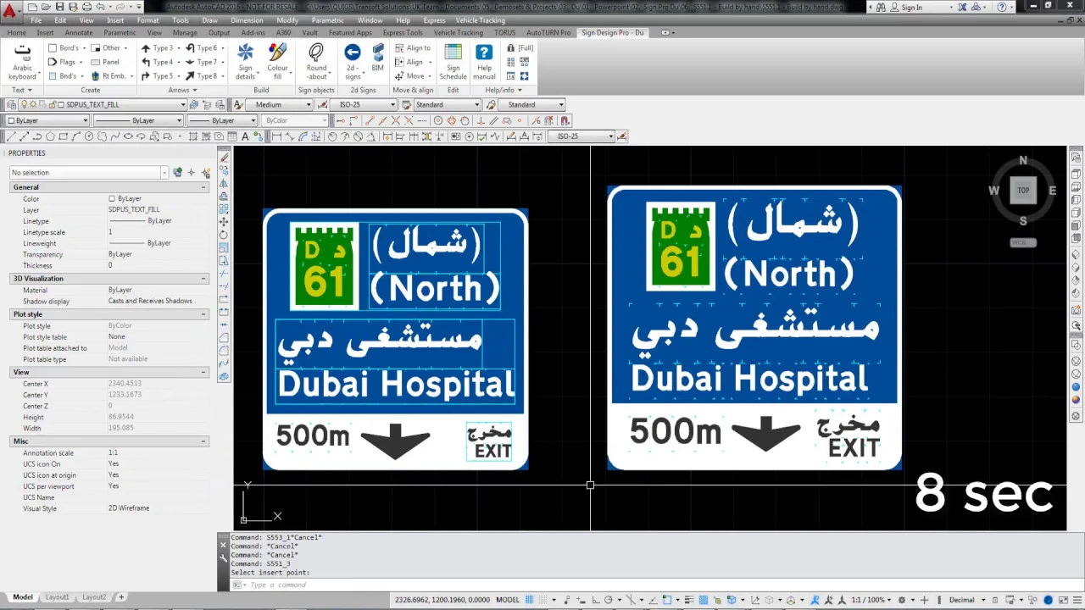The image size is (1085, 610).
Task: Click Sign In in the title bar
Action: 911,8
